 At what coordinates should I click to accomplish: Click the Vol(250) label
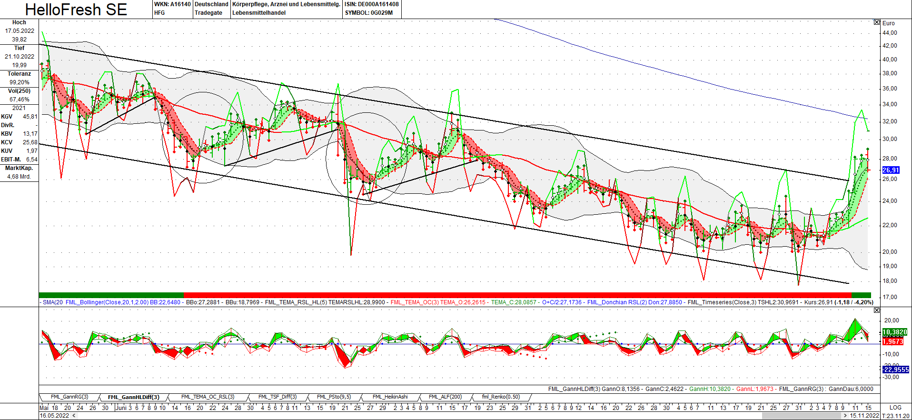[19, 91]
